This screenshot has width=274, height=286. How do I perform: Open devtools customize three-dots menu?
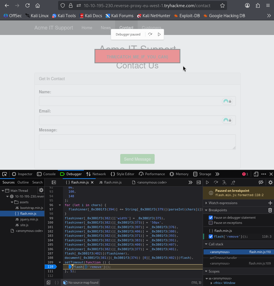click(x=264, y=174)
